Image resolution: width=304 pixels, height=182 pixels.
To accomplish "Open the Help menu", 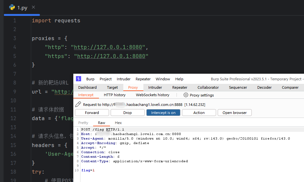I will (x=179, y=79).
